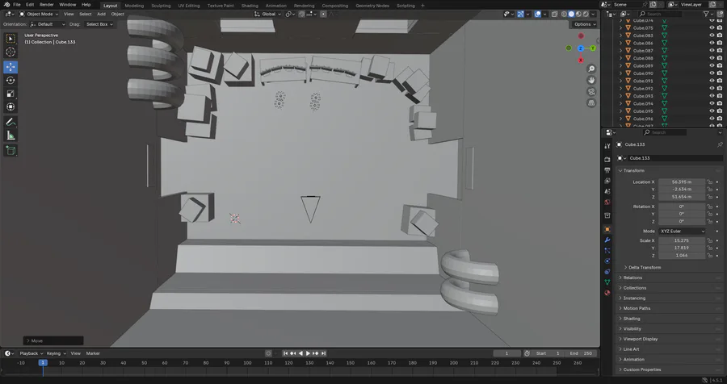Viewport: 727px width, 384px height.
Task: Open the timeline Keying popover
Action: pyautogui.click(x=56, y=353)
